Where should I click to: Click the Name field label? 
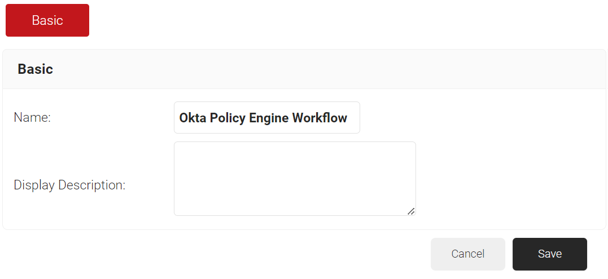[x=32, y=118]
